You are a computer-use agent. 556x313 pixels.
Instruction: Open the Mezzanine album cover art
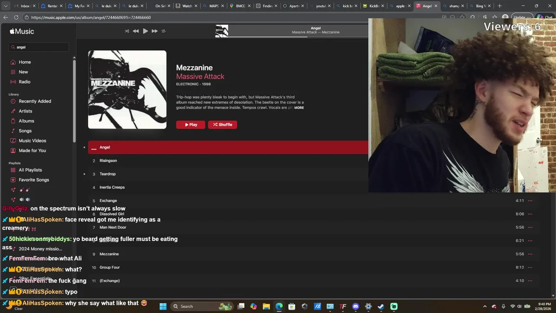point(127,90)
